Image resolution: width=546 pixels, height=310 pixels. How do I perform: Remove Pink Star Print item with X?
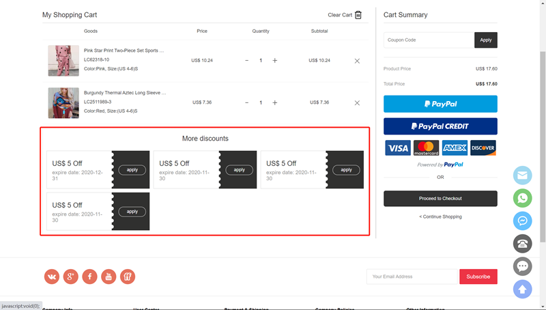click(x=357, y=61)
